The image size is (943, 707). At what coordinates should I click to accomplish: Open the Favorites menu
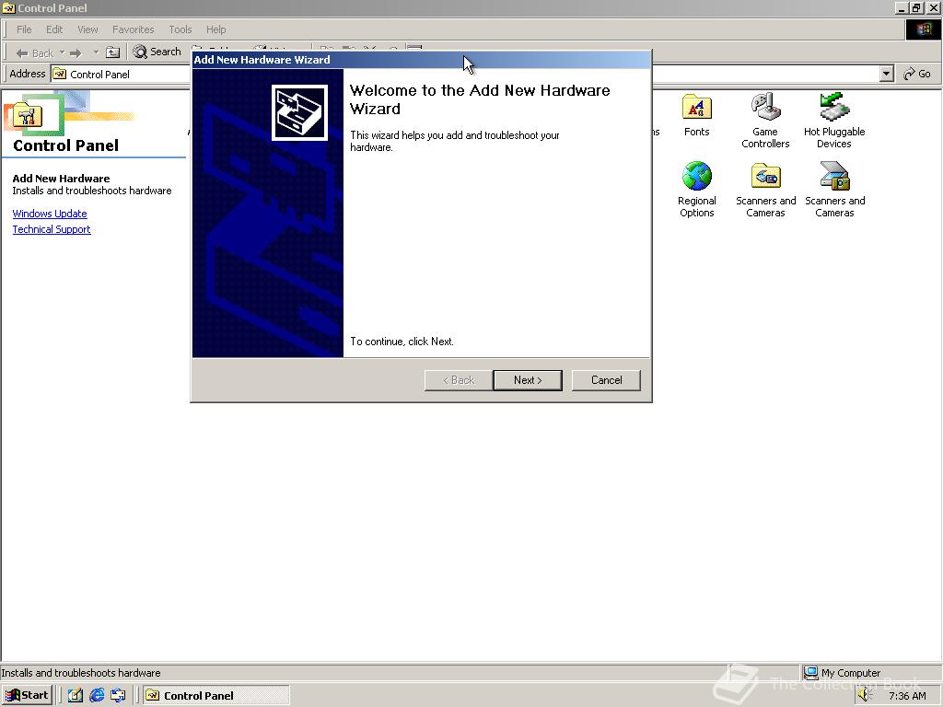click(133, 29)
